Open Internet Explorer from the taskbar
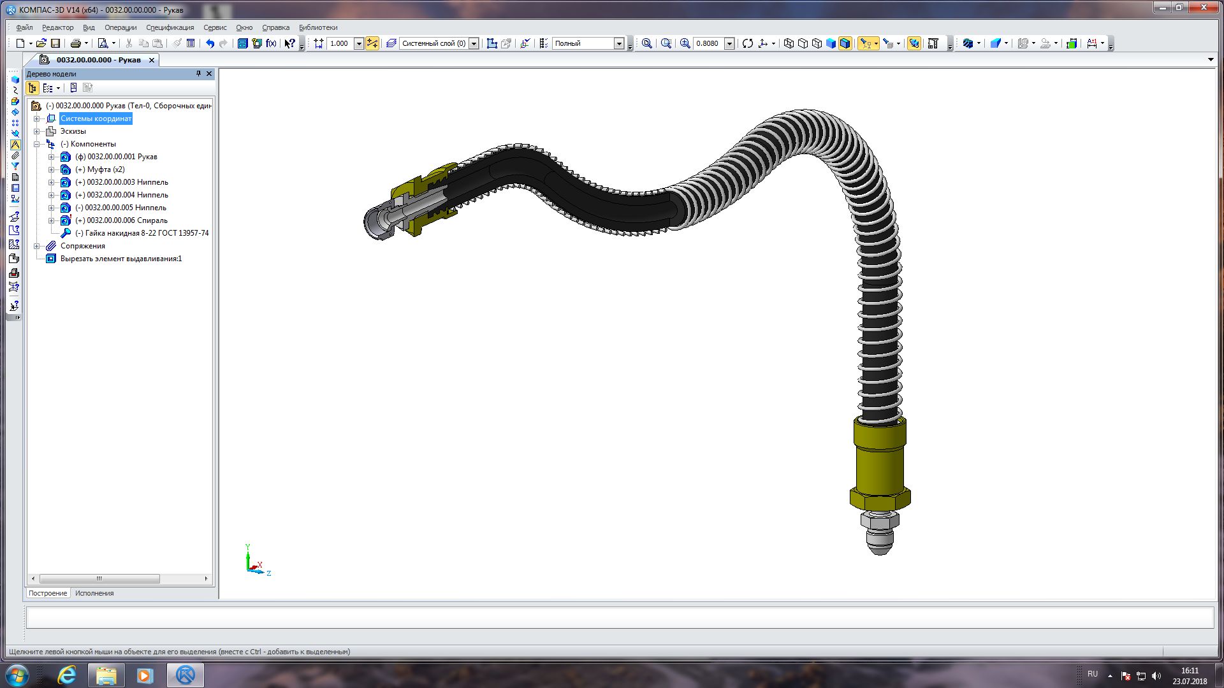Image resolution: width=1224 pixels, height=688 pixels. pyautogui.click(x=67, y=675)
